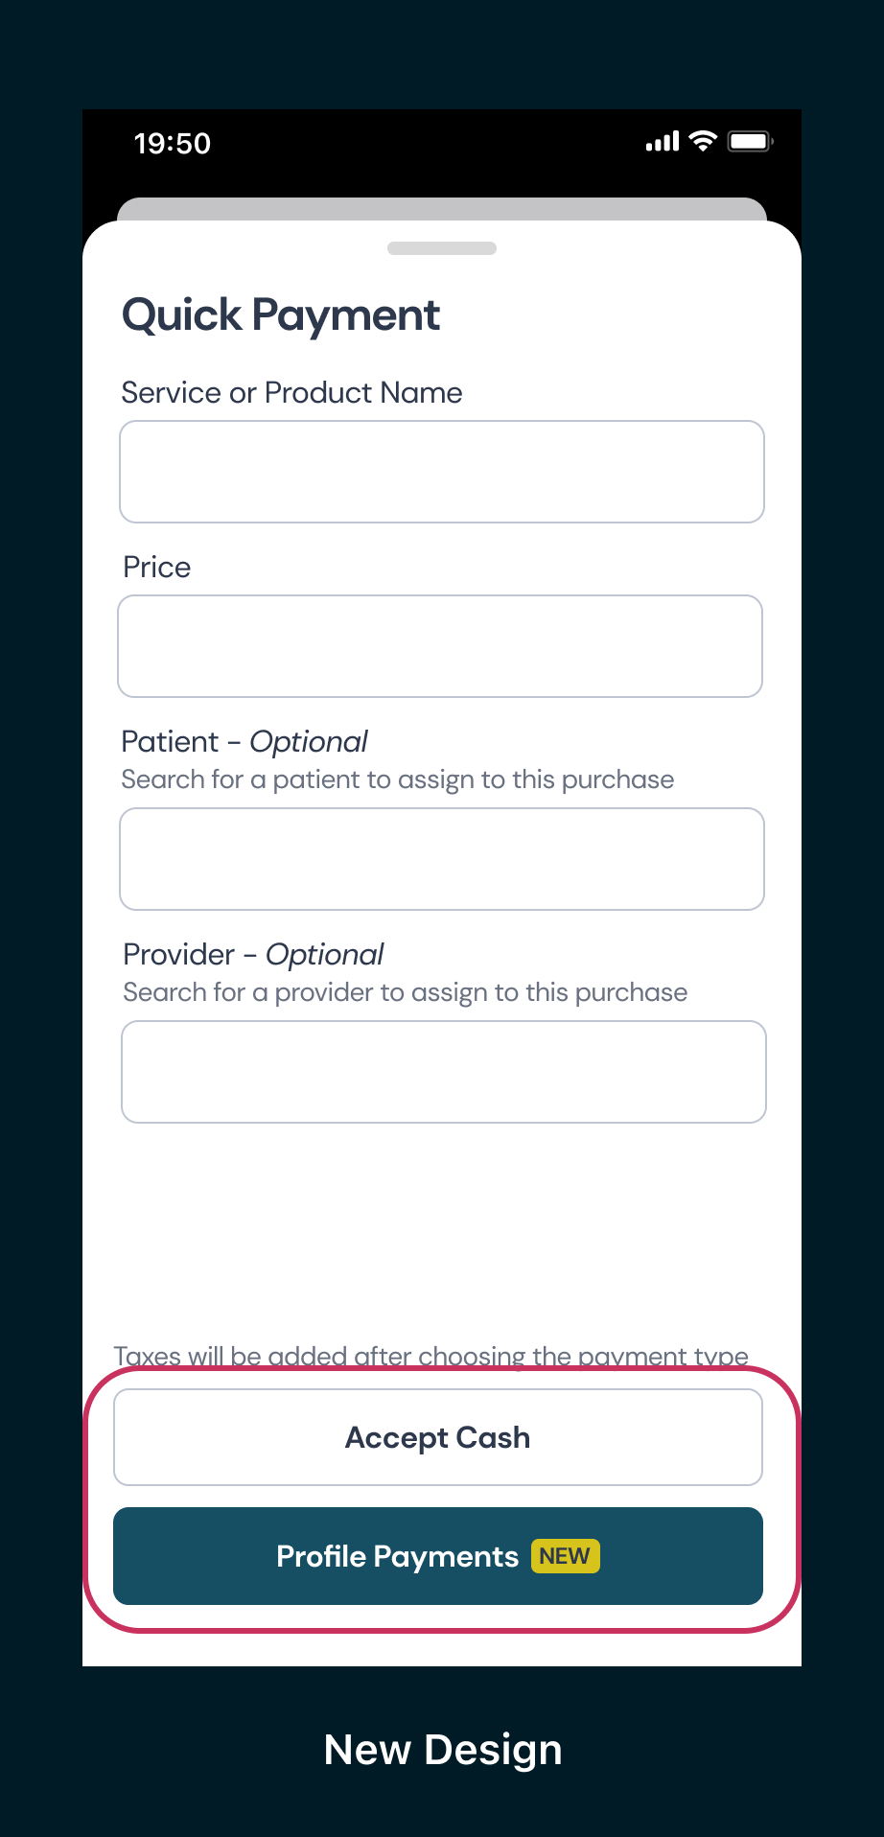Click the taxes notice text
Viewport: 884px width, 1837px height.
click(x=431, y=1355)
